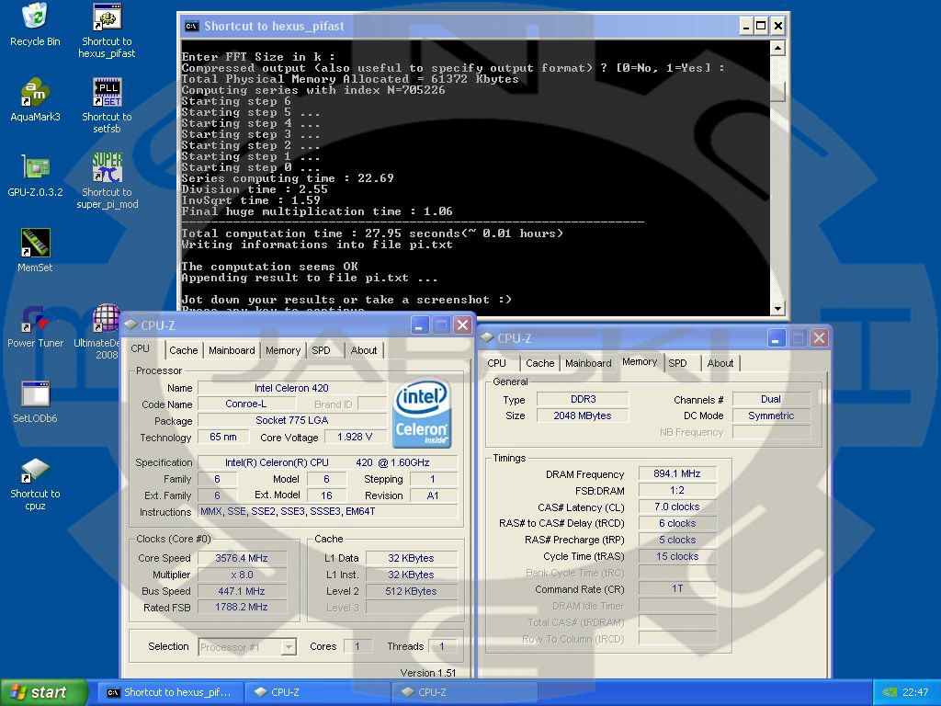Click the Bus Speed value 447.1 MHz
941x706 pixels.
(x=242, y=591)
